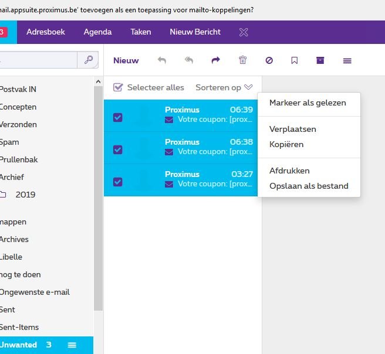The height and width of the screenshot is (354, 385).
Task: Forward the selected messages
Action: tap(215, 60)
